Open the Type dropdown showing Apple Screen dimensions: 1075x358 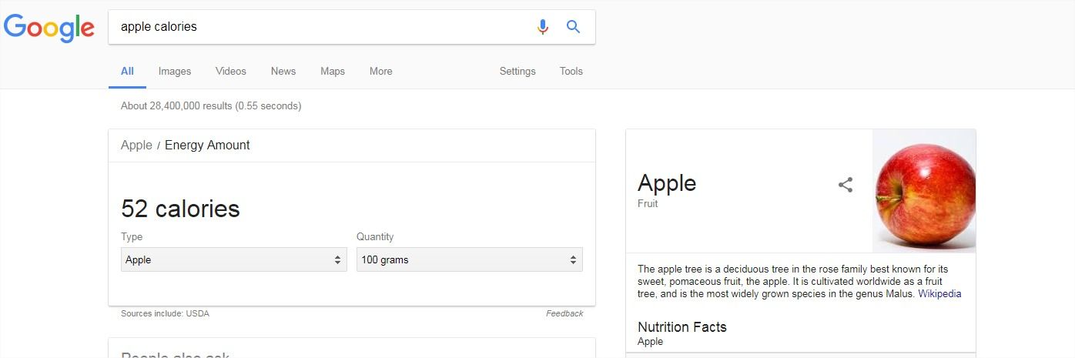coord(233,259)
